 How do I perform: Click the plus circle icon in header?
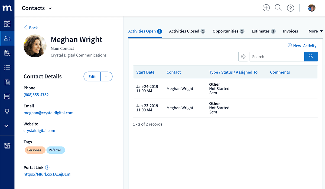(266, 8)
